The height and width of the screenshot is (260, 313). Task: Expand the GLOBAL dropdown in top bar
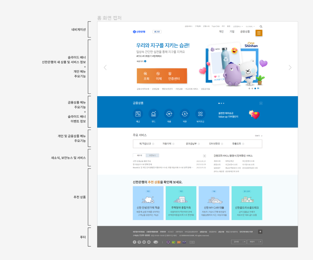point(250,26)
